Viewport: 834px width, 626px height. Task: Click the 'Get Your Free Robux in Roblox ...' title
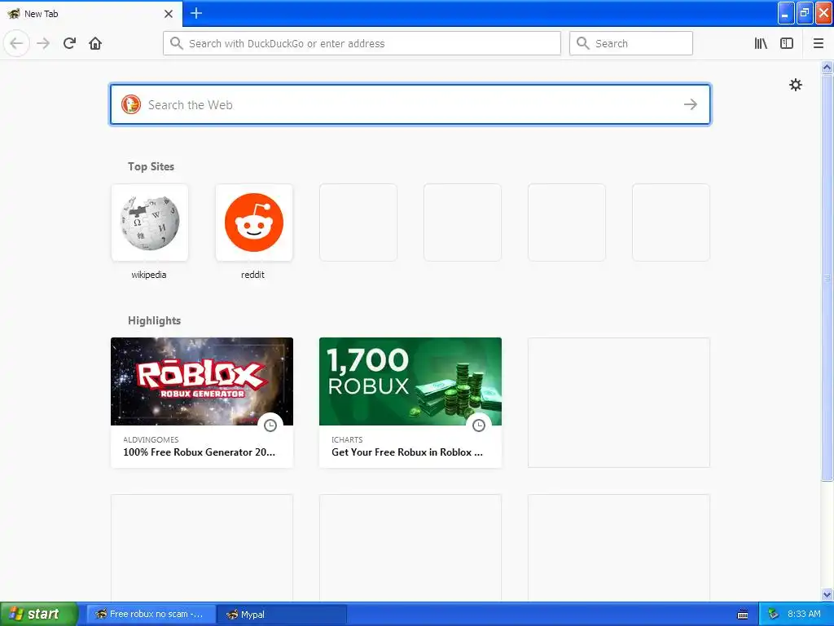click(x=407, y=452)
